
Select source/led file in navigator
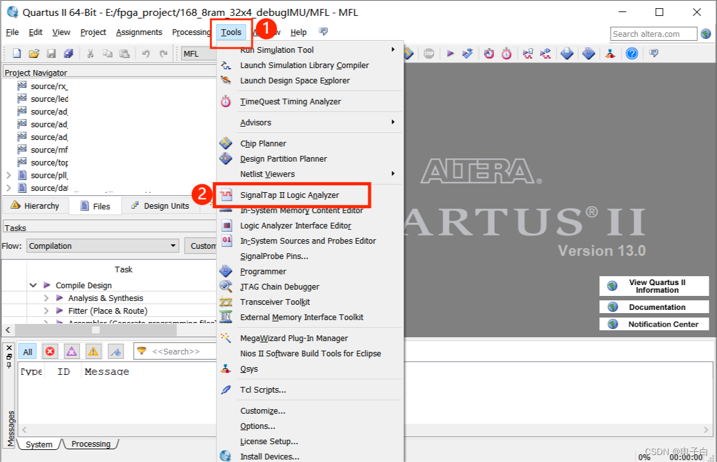[50, 99]
